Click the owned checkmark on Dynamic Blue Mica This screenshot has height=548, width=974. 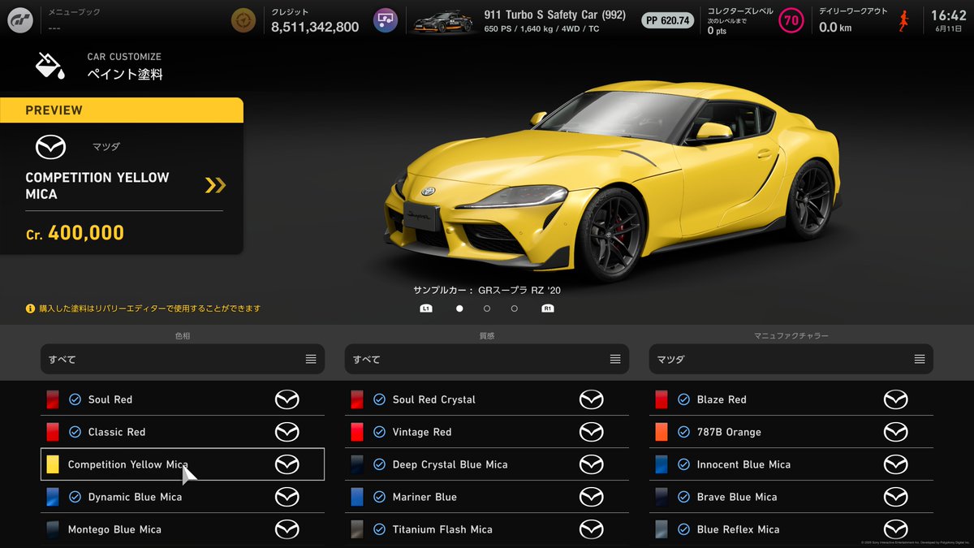pos(75,497)
